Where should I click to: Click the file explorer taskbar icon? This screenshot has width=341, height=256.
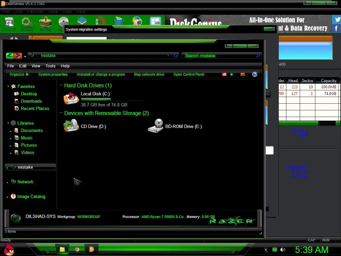click(x=62, y=249)
